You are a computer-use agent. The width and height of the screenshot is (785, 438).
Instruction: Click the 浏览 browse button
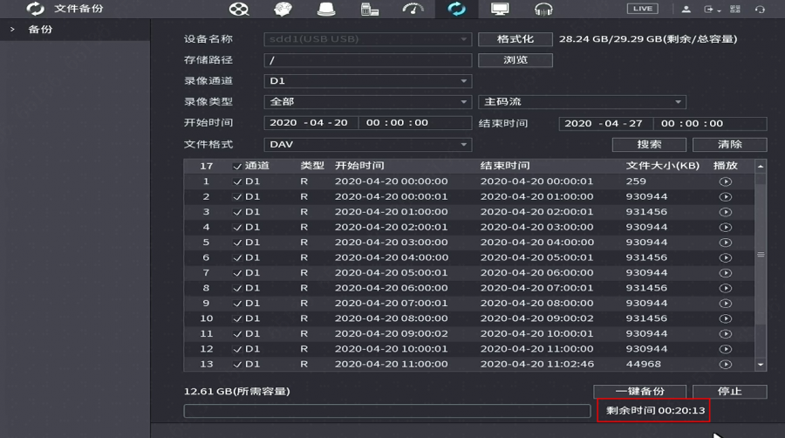click(x=515, y=60)
